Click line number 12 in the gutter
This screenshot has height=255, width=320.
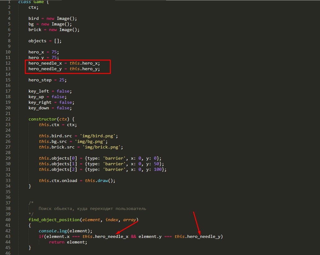click(8, 63)
